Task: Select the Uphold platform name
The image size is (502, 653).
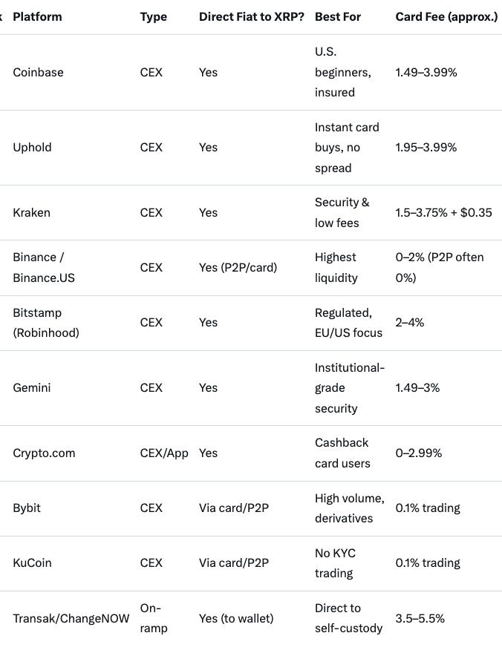Action: point(33,148)
